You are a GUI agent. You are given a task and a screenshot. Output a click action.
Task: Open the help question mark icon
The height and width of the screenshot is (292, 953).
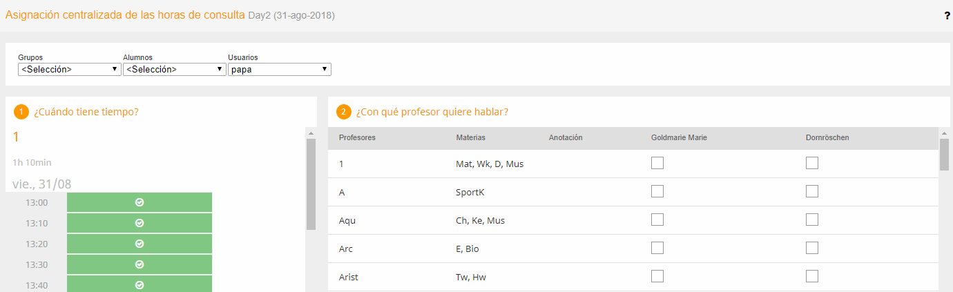coord(947,15)
